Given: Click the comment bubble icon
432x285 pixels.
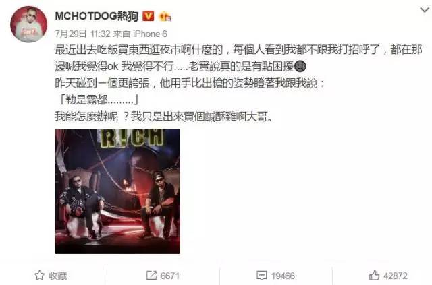Looking at the screenshot, I should [261, 276].
